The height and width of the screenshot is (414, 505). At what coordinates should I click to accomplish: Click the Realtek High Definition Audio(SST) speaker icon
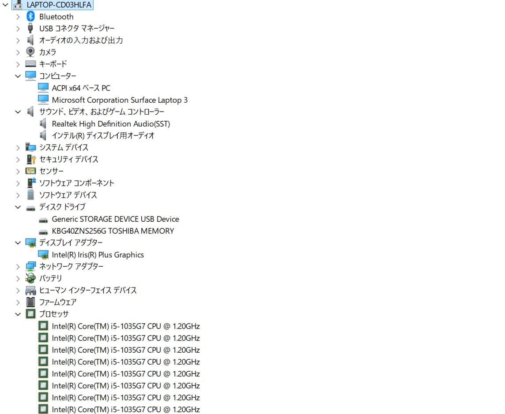[43, 124]
